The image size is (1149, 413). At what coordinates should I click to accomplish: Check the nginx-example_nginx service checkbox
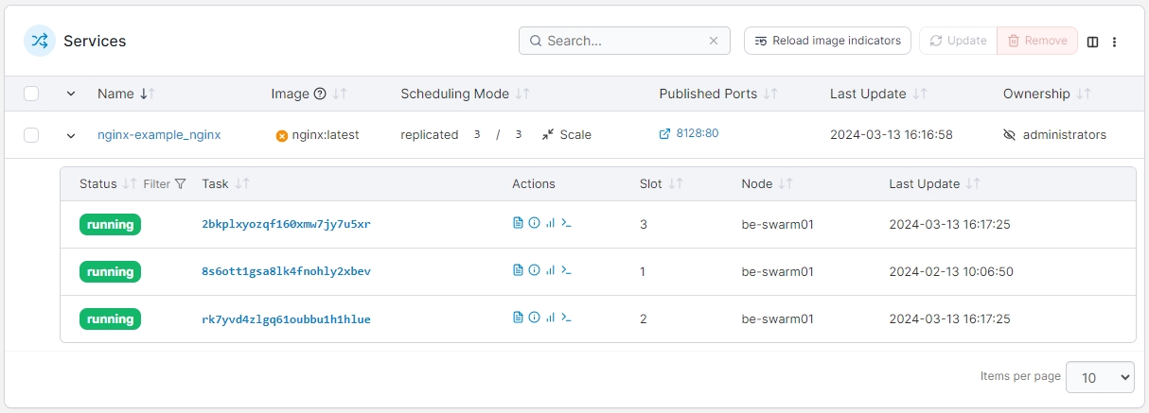31,135
